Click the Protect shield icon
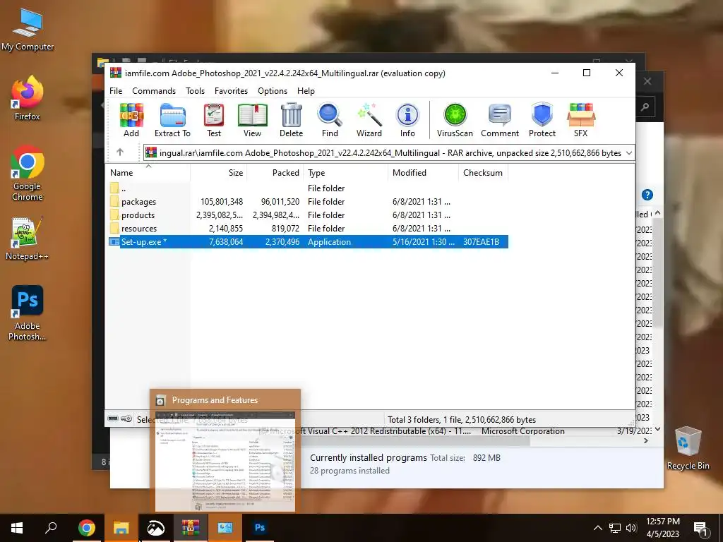 (x=542, y=119)
